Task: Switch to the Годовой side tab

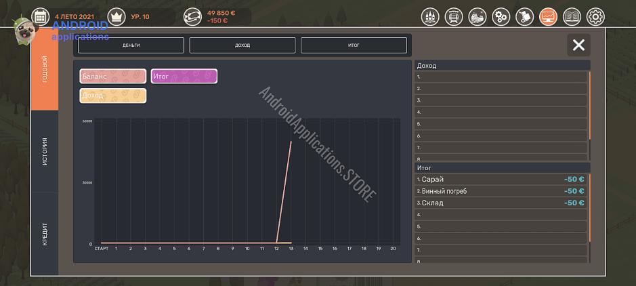Action: tap(45, 69)
